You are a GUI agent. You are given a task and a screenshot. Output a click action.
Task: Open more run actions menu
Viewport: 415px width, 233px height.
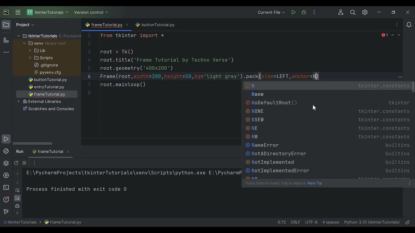[314, 12]
